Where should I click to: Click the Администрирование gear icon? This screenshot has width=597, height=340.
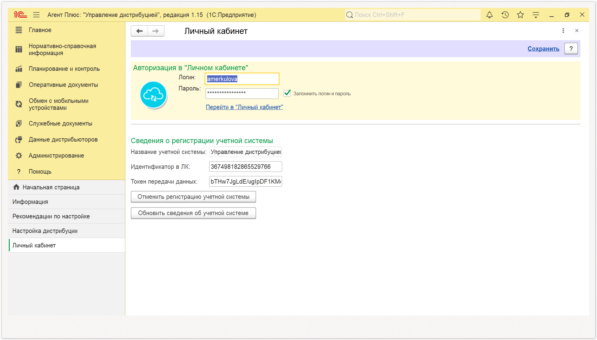pyautogui.click(x=19, y=155)
